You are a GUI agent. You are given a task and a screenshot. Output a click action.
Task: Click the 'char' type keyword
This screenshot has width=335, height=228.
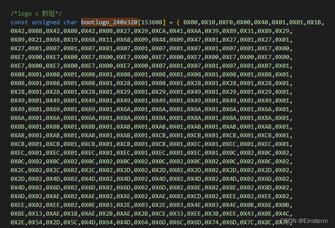70,22
